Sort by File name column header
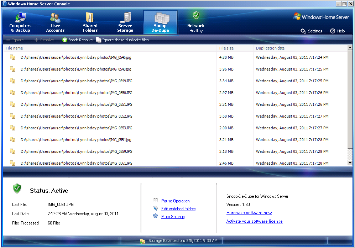The image size is (355, 248). click(110, 48)
